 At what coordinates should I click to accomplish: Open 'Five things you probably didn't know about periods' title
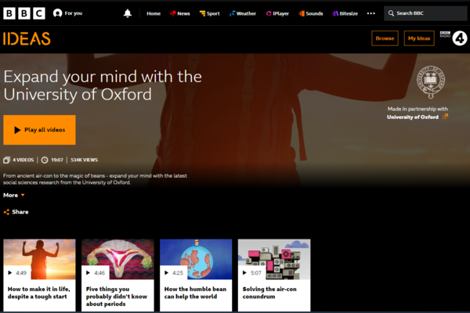click(116, 297)
